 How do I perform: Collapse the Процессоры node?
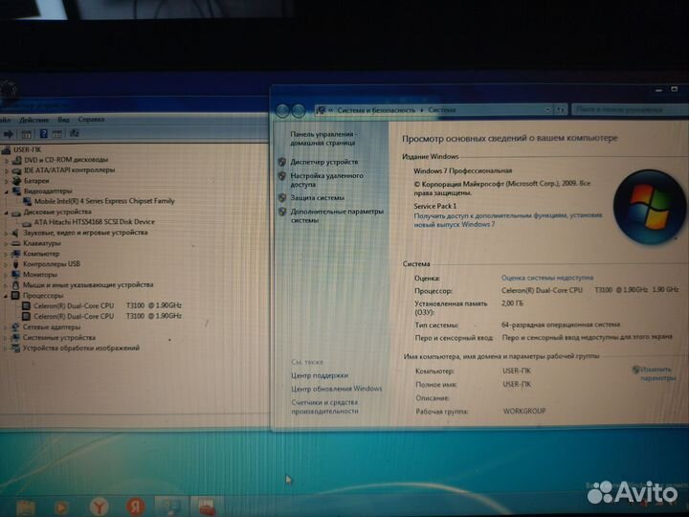pos(7,296)
